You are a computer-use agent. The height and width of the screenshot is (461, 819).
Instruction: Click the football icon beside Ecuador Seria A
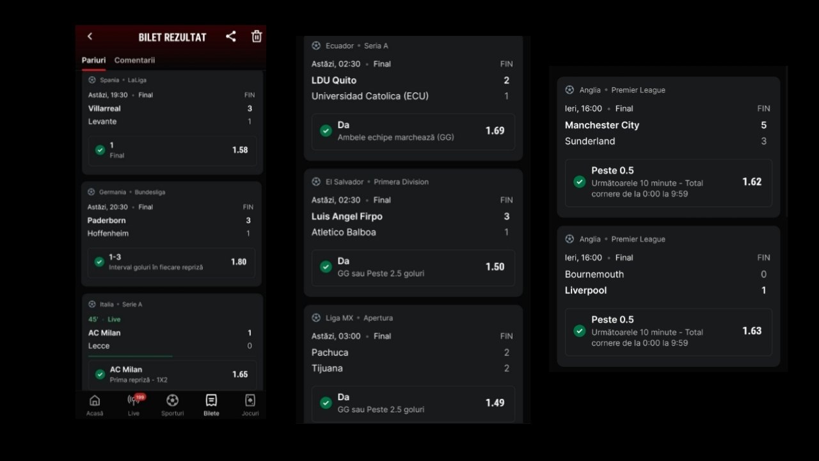click(316, 45)
